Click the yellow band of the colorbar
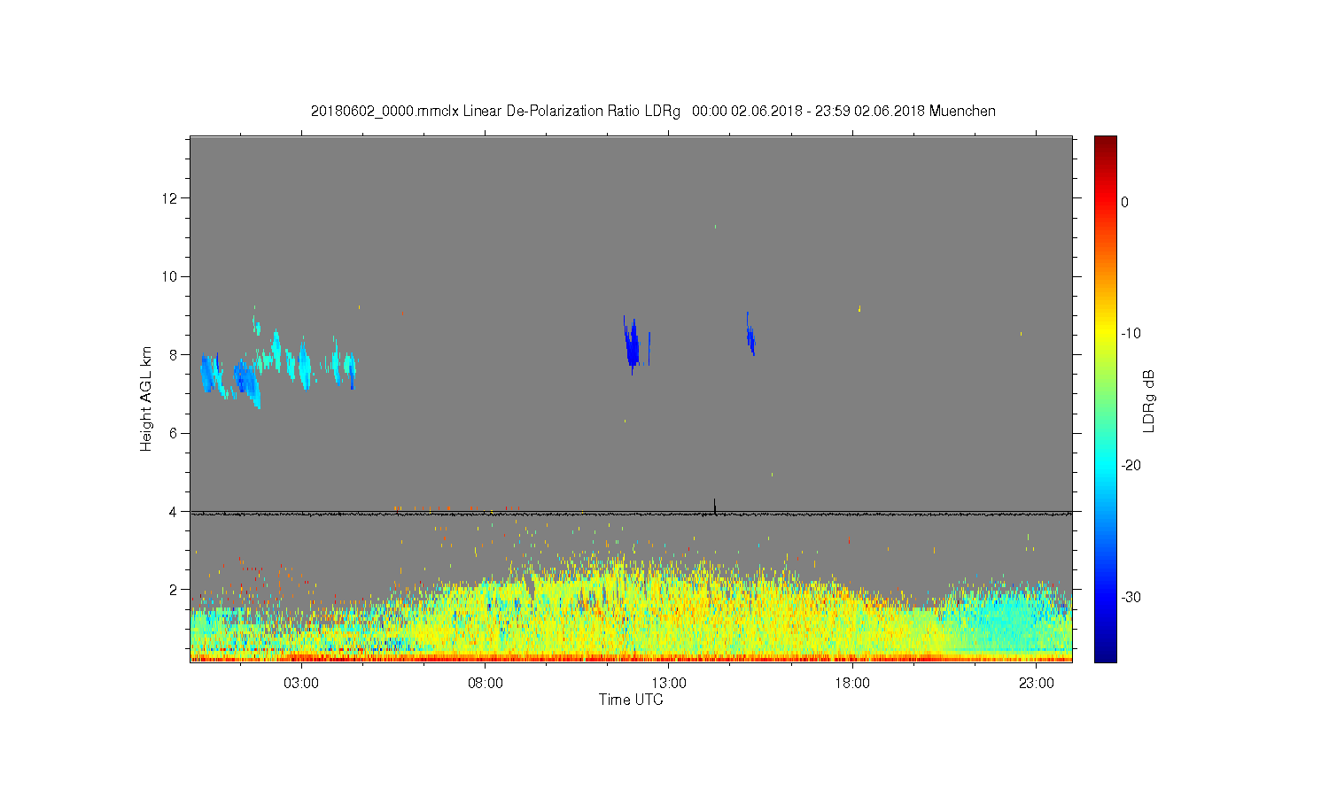This screenshot has height=797, width=1329. (x=1106, y=334)
